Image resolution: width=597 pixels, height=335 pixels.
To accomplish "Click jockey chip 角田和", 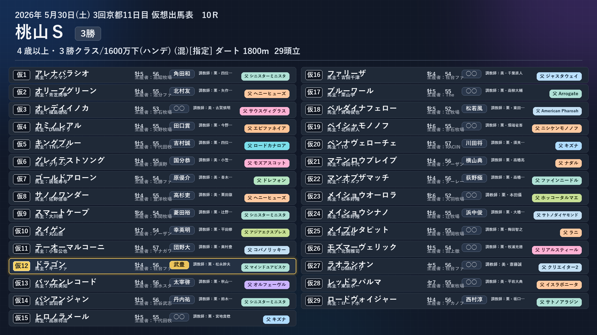I will tap(182, 74).
